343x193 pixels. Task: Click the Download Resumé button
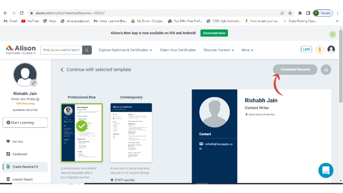(x=295, y=70)
